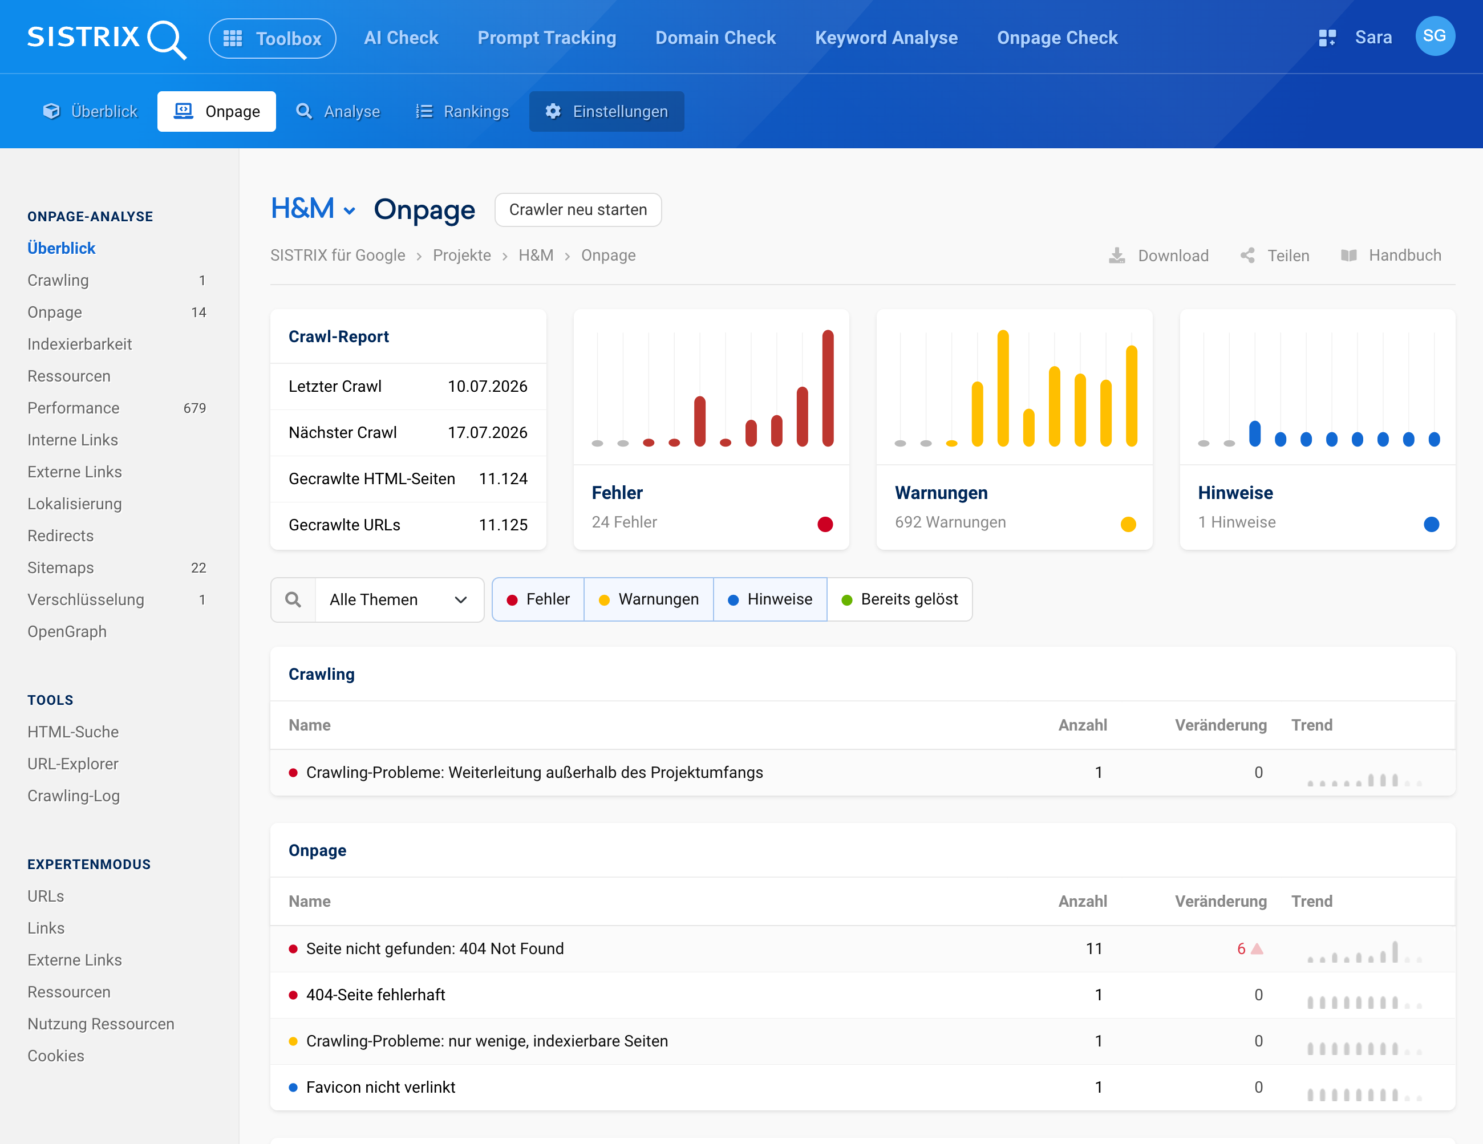This screenshot has height=1144, width=1483.
Task: Toggle the Warnungen filter
Action: coord(649,599)
